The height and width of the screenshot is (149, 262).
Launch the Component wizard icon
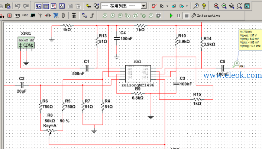pos(88,6)
